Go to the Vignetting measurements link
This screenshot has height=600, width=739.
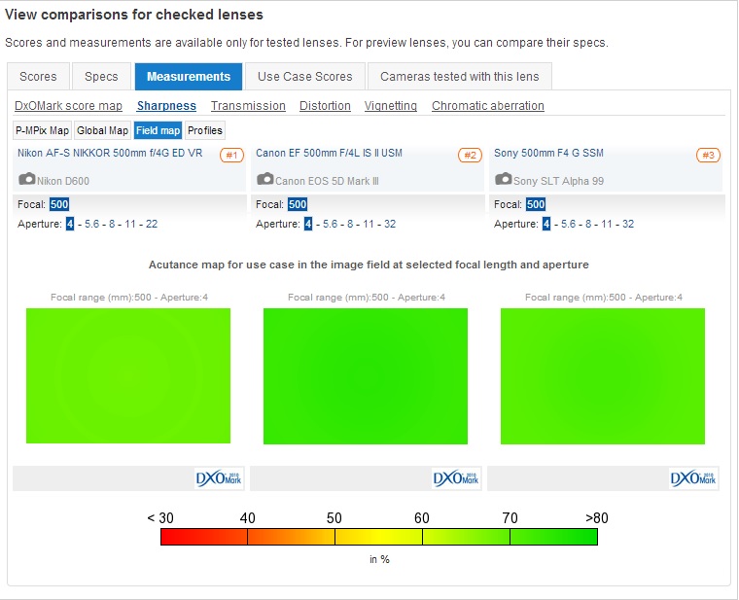pos(390,106)
